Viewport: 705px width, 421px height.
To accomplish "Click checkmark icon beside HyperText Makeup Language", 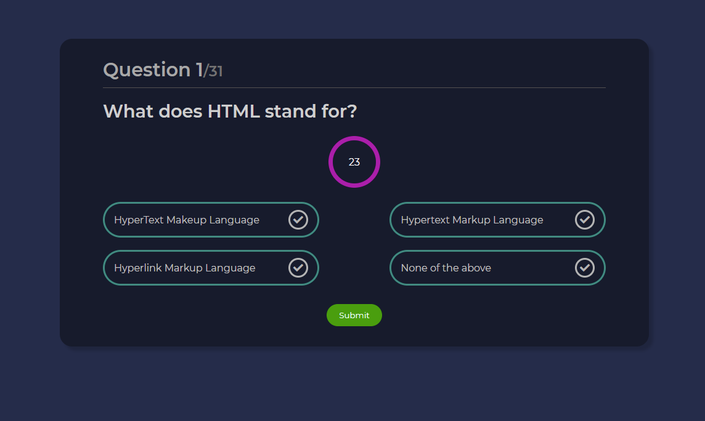I will [298, 220].
